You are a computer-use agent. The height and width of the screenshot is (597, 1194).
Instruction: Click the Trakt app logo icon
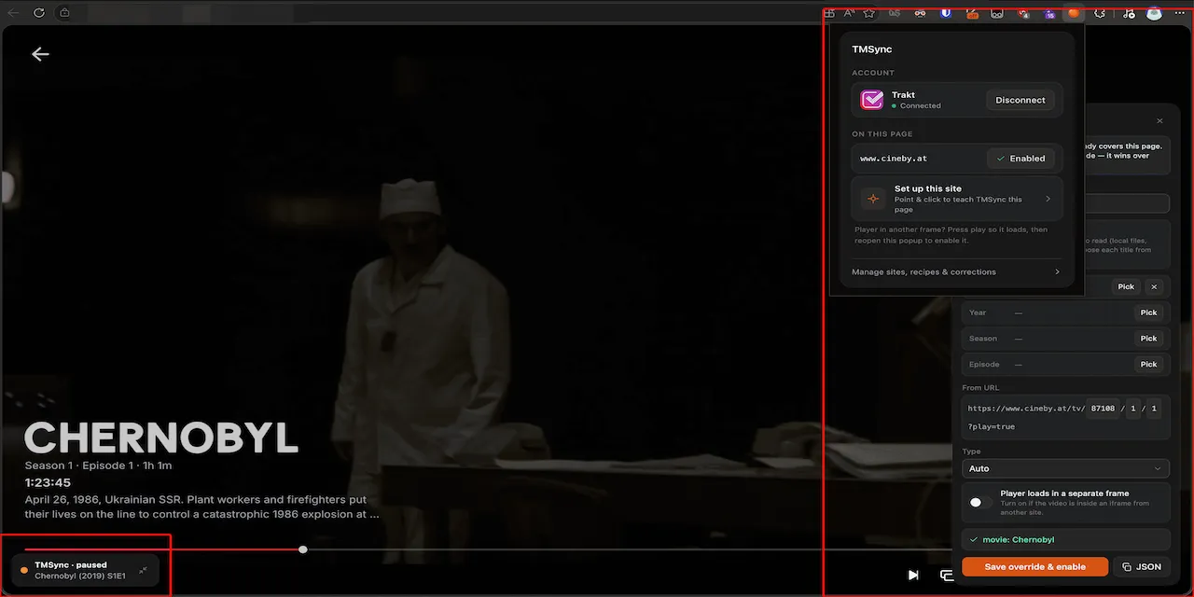click(872, 100)
